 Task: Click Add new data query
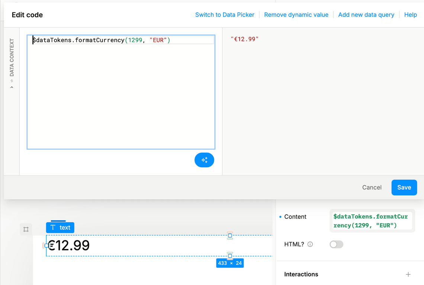coord(366,15)
